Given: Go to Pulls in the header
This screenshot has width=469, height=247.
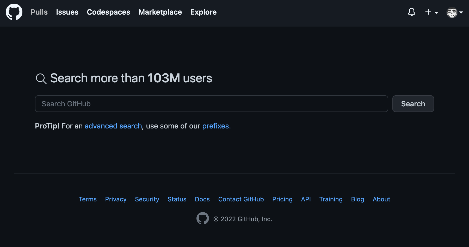Looking at the screenshot, I should 39,12.
